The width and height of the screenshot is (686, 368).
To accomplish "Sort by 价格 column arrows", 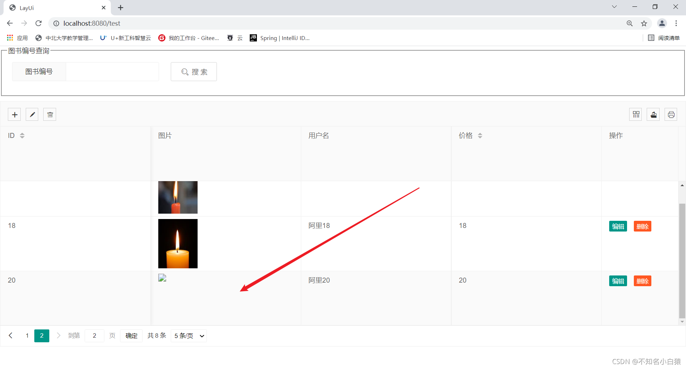I will click(480, 136).
